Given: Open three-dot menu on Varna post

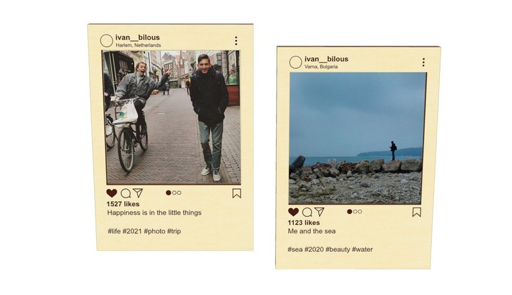Looking at the screenshot, I should [424, 62].
